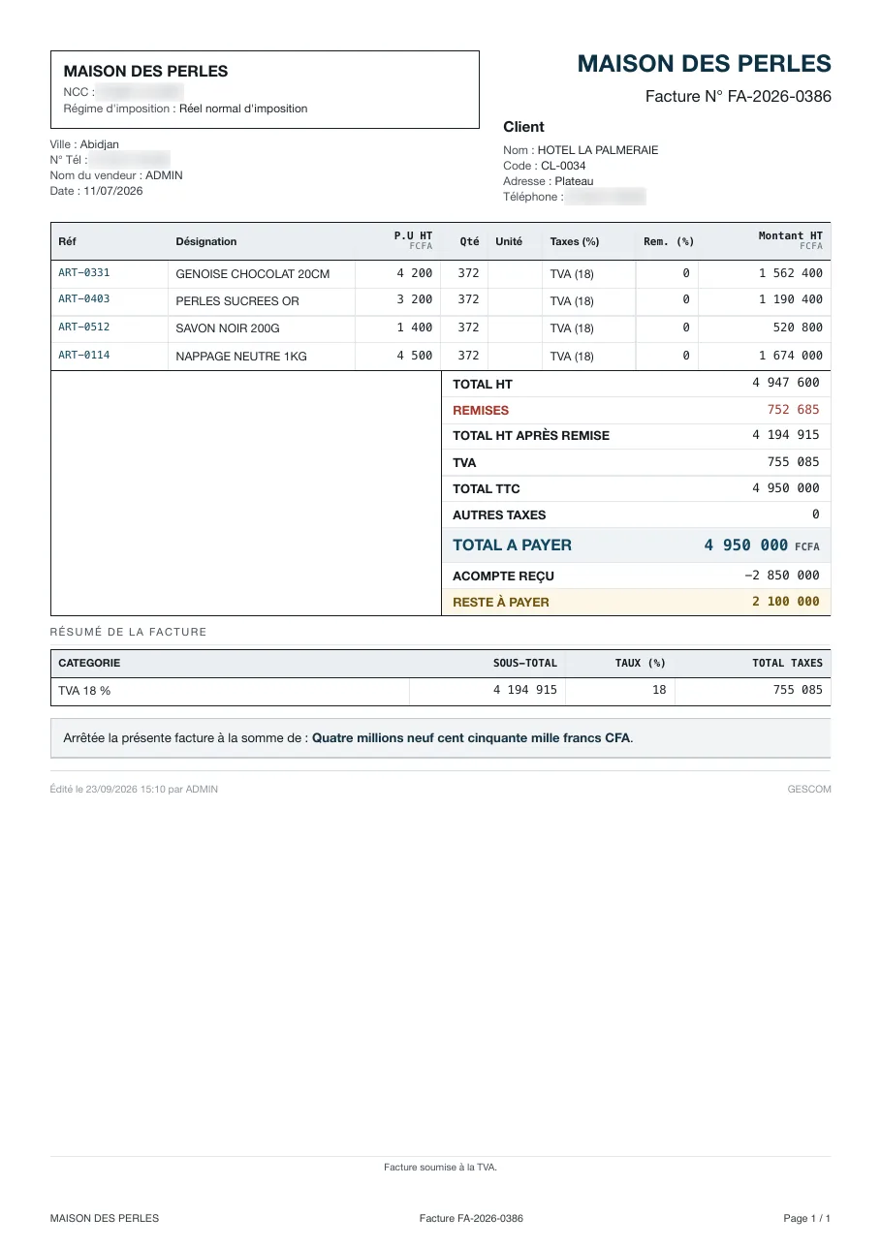Click the ART-0331 reference link

(84, 273)
